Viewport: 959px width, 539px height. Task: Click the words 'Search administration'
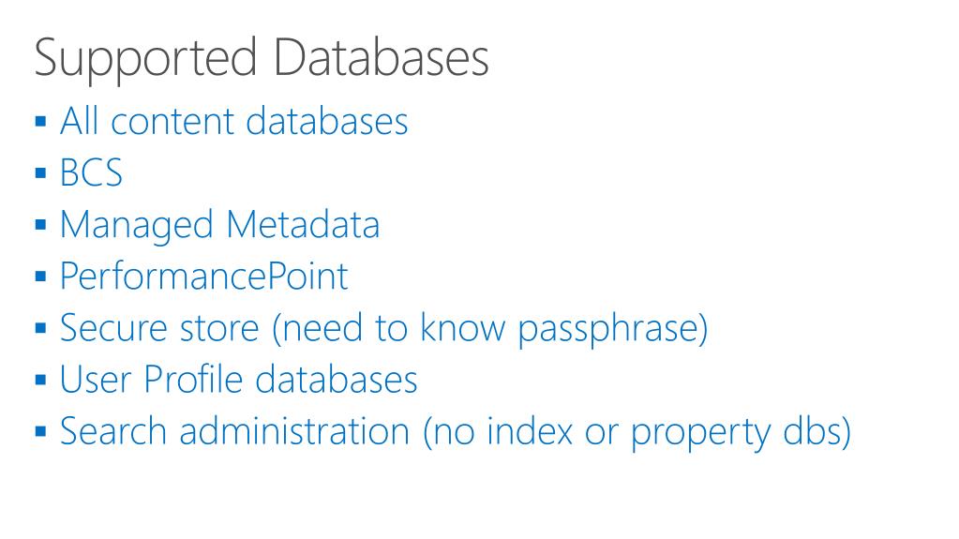click(x=234, y=430)
